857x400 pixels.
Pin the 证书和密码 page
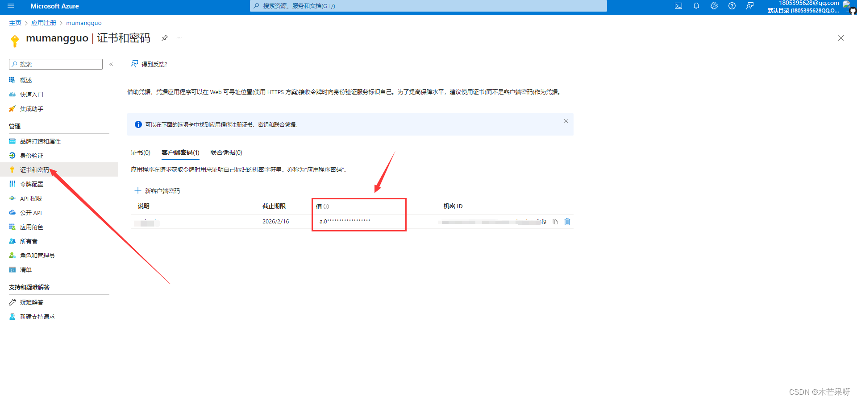[x=165, y=38]
